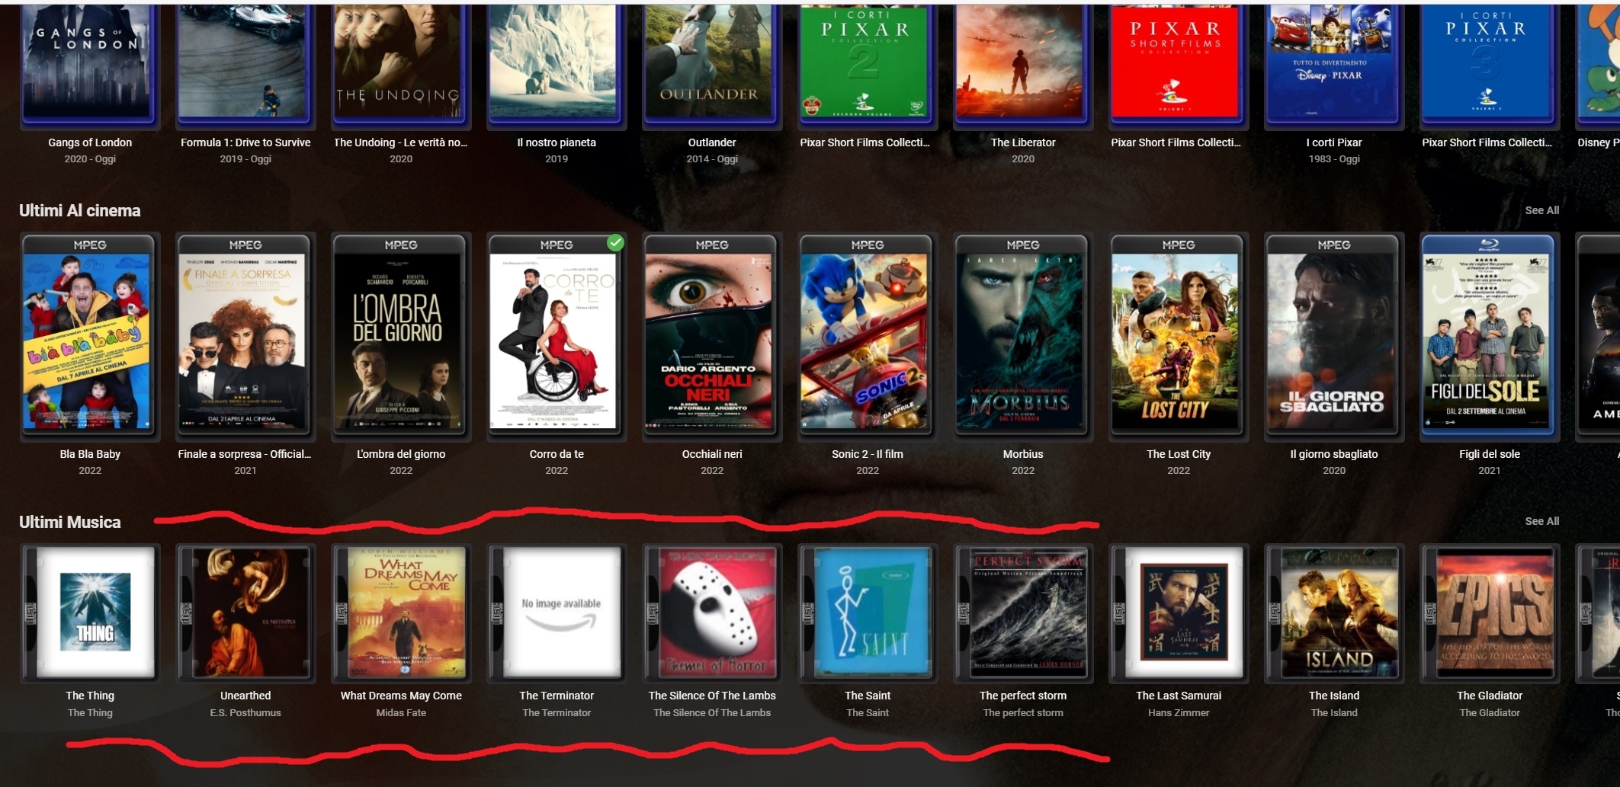The width and height of the screenshot is (1620, 787).
Task: Select the Occhiali neri poster
Action: pyautogui.click(x=712, y=335)
